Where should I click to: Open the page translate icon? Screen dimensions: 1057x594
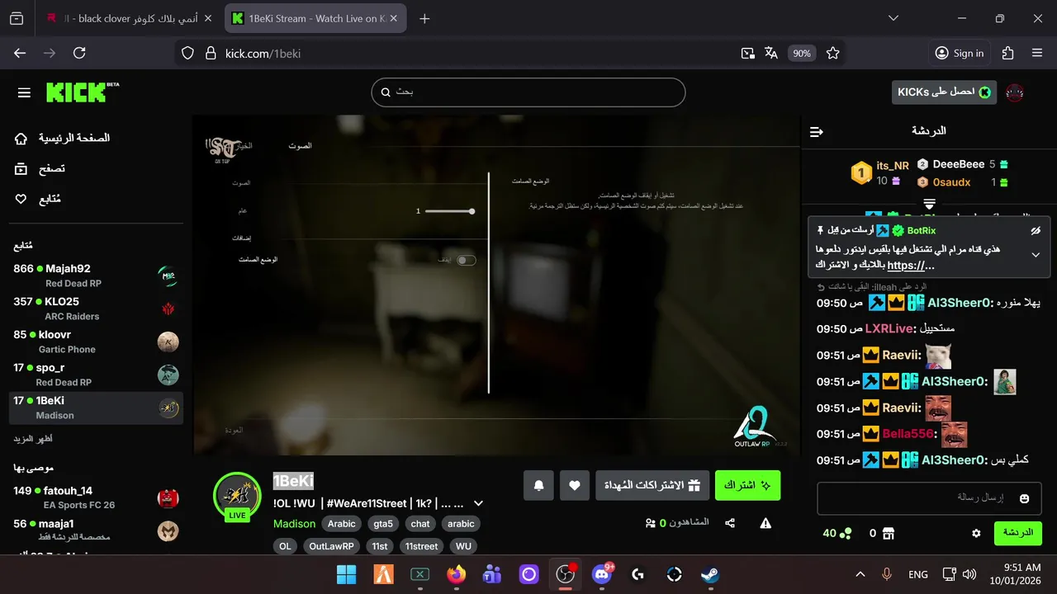click(771, 53)
